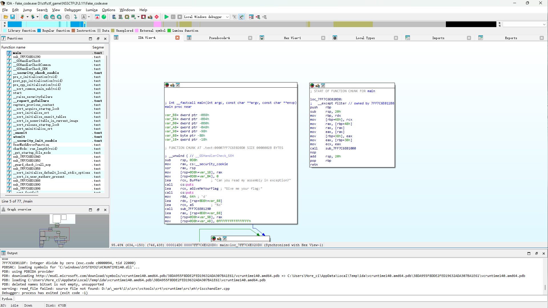This screenshot has width=548, height=308.
Task: Start process with green play button
Action: click(166, 17)
